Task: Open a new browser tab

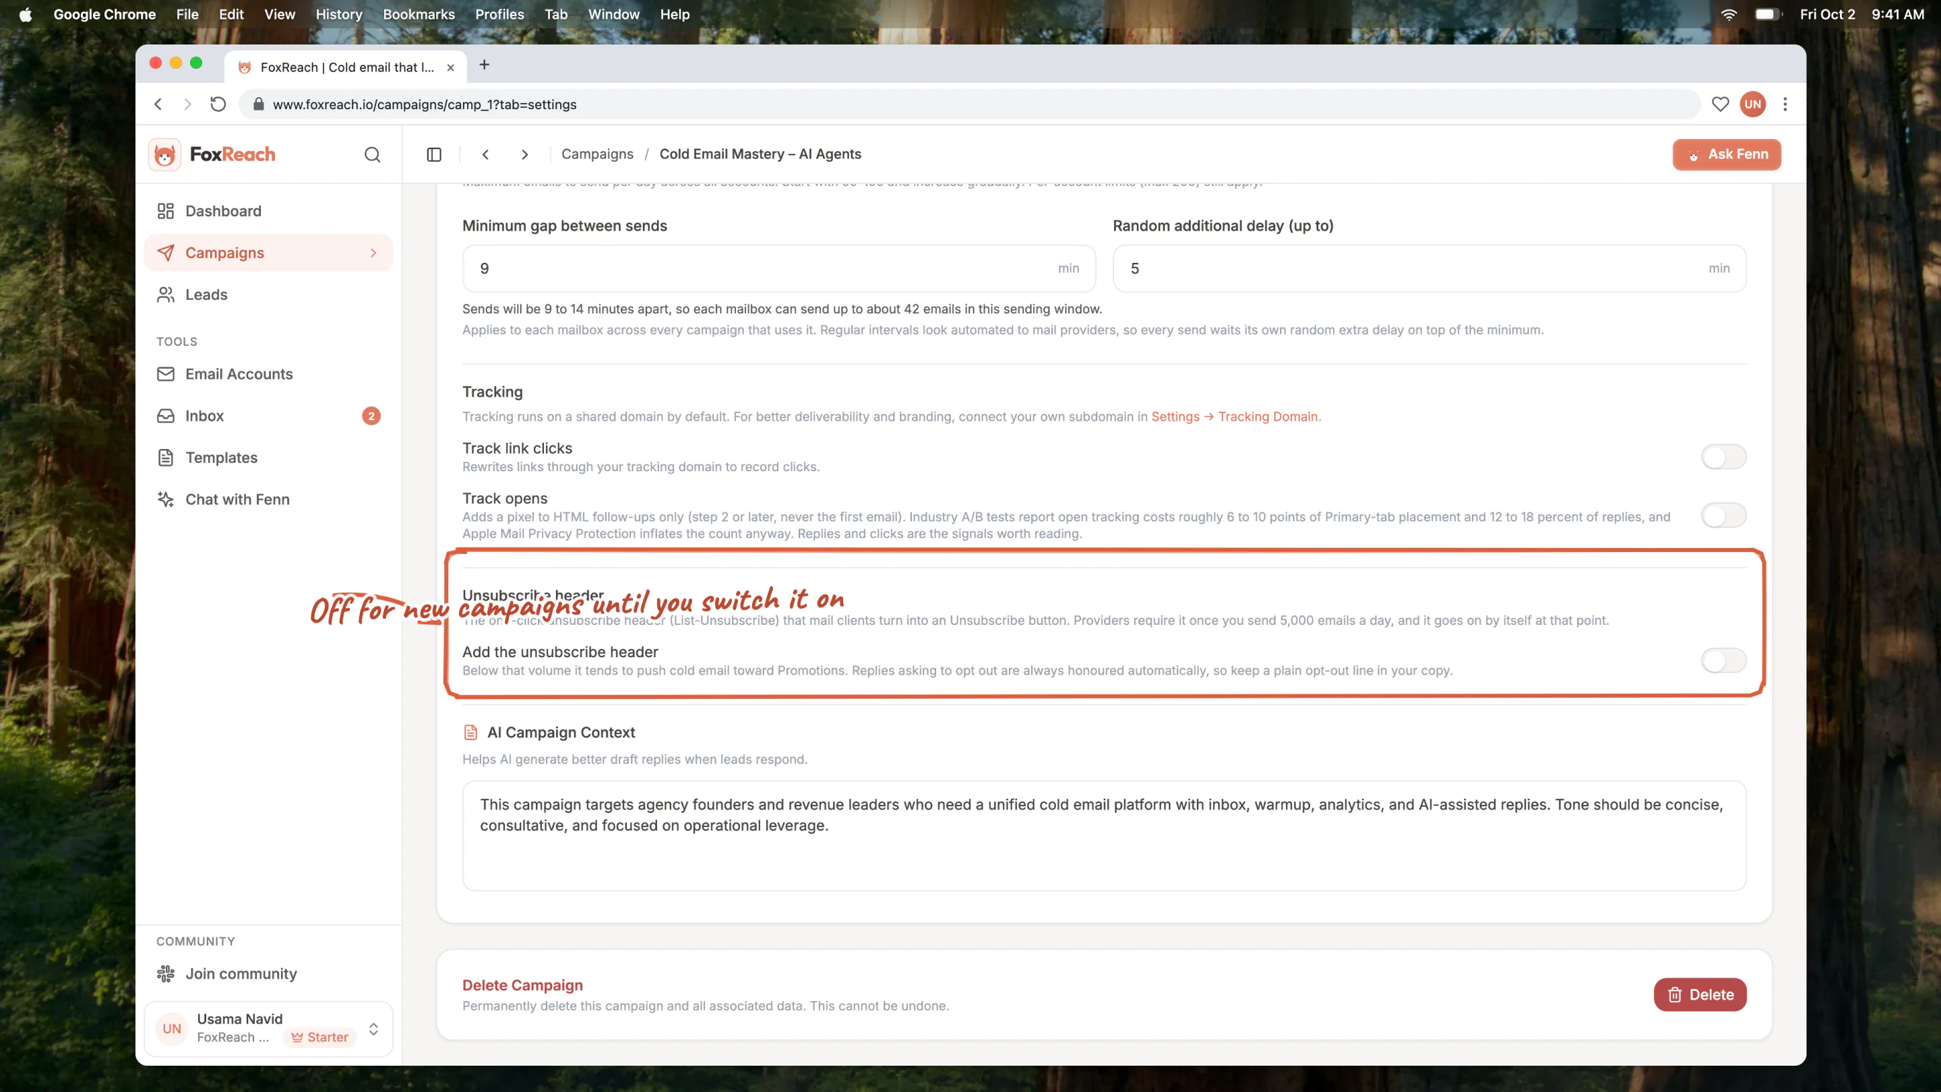Action: point(485,65)
